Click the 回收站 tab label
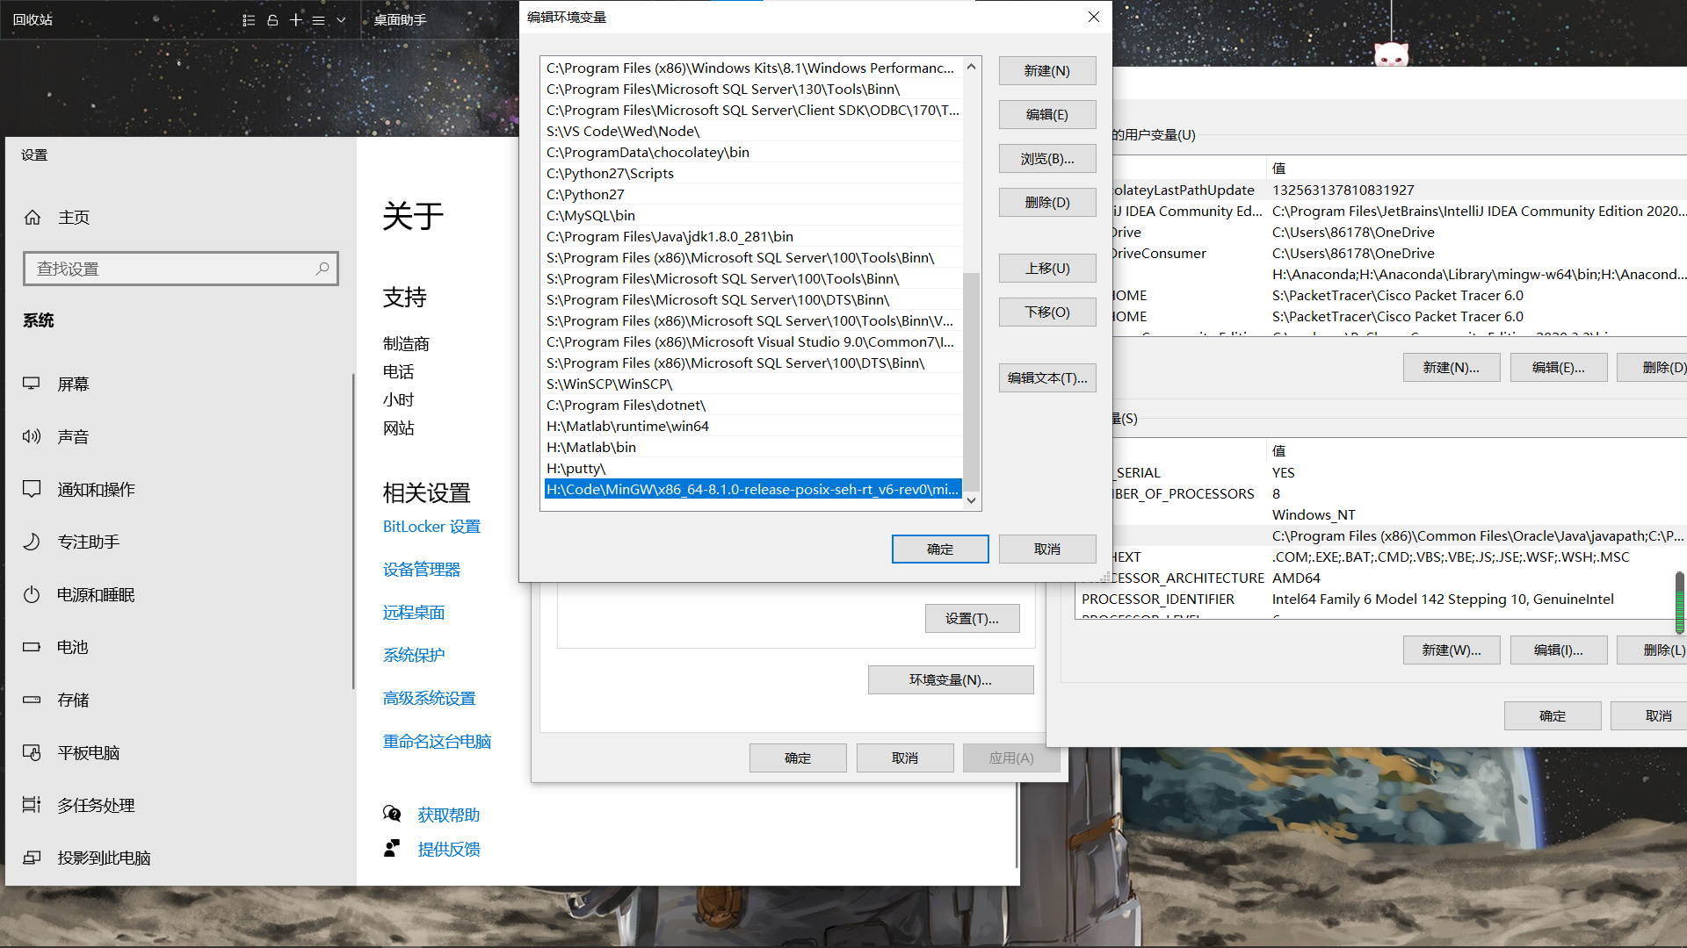 click(33, 20)
